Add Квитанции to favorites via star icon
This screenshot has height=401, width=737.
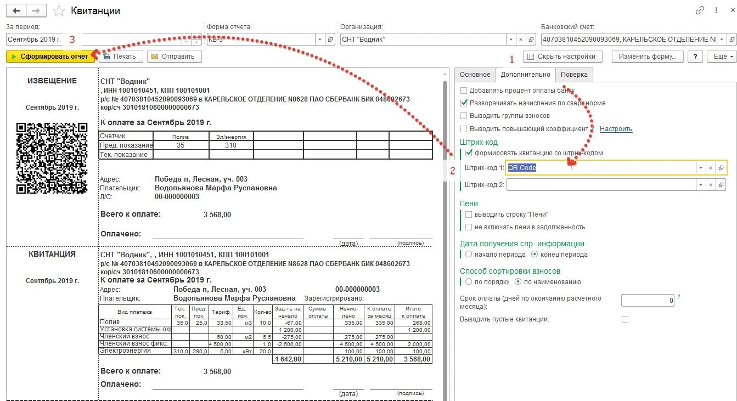click(59, 10)
